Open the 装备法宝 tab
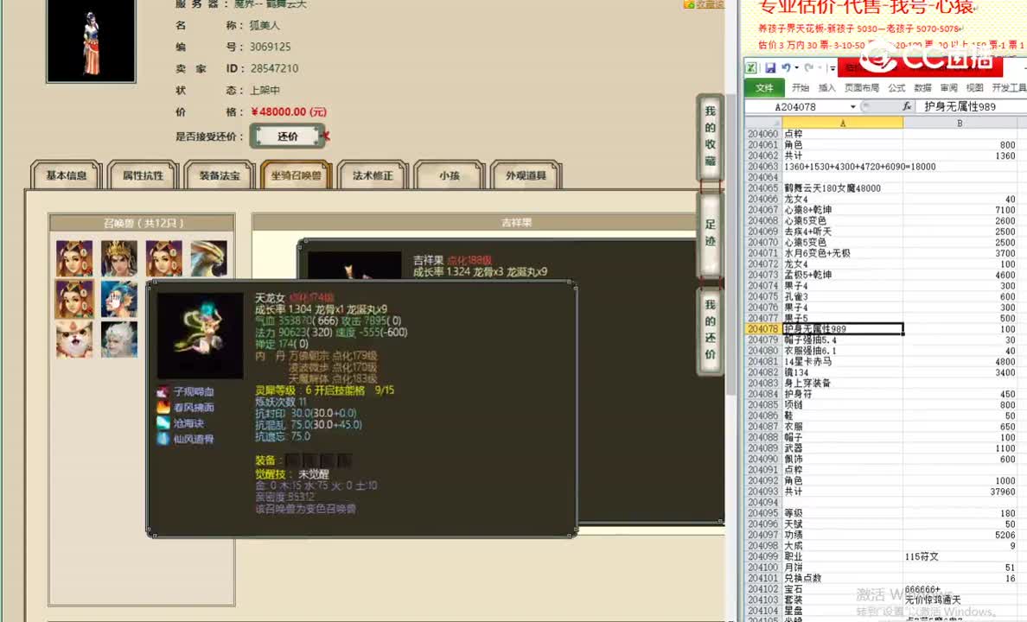This screenshot has width=1027, height=622. pos(220,175)
